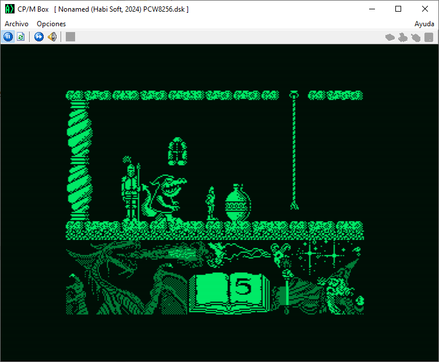Close the CP/M Box window

pyautogui.click(x=424, y=9)
